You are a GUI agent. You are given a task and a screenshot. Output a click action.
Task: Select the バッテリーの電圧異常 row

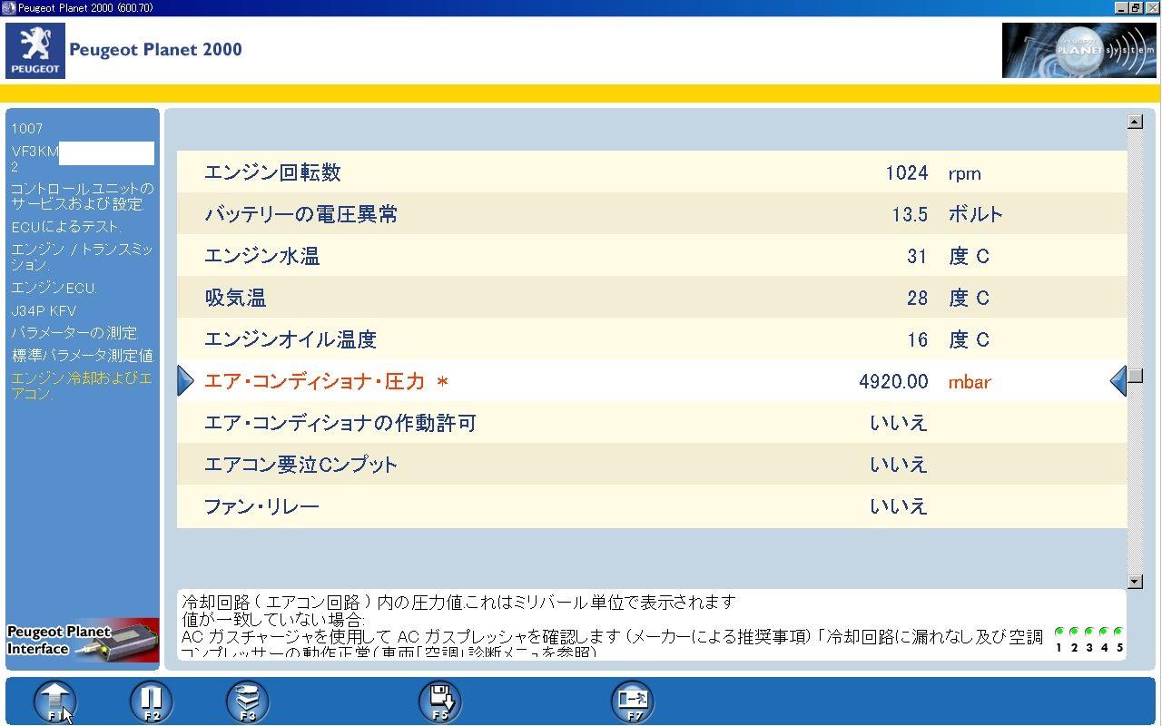point(652,214)
